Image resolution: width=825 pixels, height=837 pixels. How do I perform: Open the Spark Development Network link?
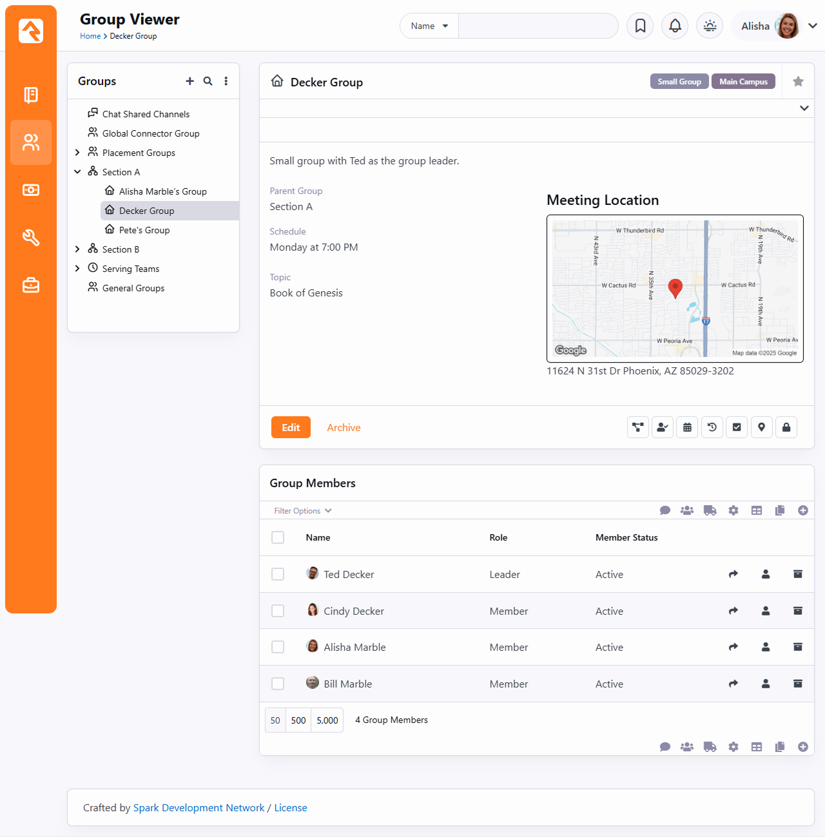(199, 807)
